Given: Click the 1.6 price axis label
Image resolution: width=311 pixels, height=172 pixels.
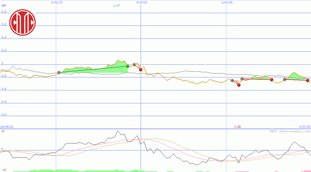Looking at the screenshot, I should tap(4, 24).
